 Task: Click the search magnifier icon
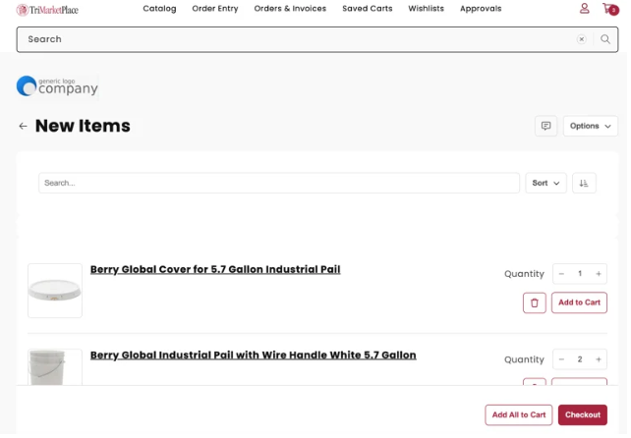(x=605, y=39)
